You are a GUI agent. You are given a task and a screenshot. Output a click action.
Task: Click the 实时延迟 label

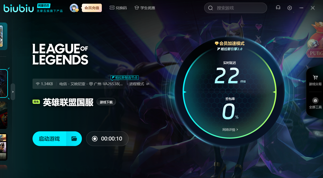pos(230,63)
